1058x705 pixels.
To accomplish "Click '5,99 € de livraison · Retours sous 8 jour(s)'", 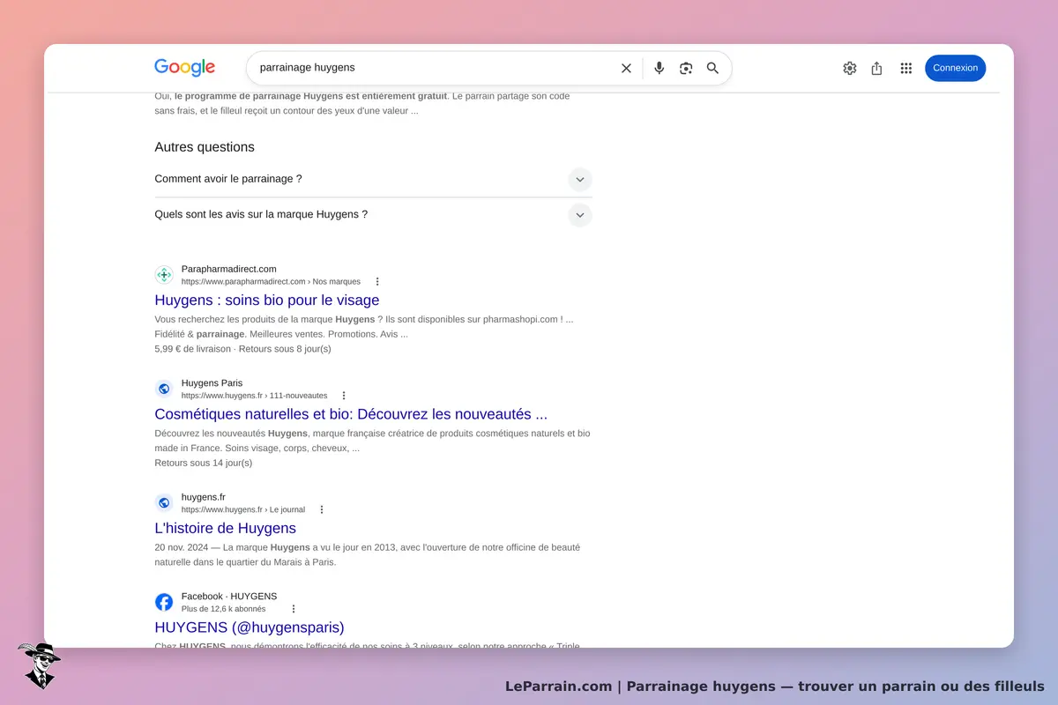I will click(242, 349).
